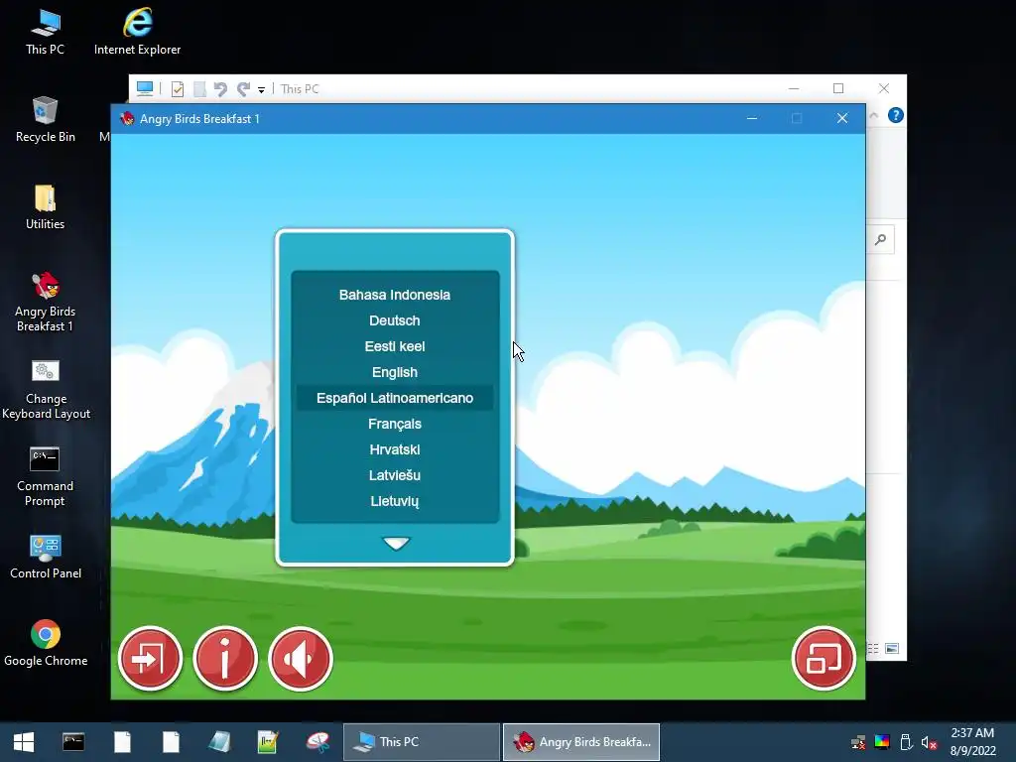Switch to large icons view in This PC
Screen dimensions: 1016x762
pyautogui.click(x=892, y=649)
